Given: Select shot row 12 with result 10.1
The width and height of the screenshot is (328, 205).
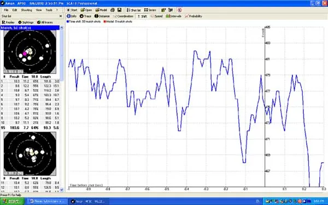Looking at the screenshot, I should [x=30, y=188].
